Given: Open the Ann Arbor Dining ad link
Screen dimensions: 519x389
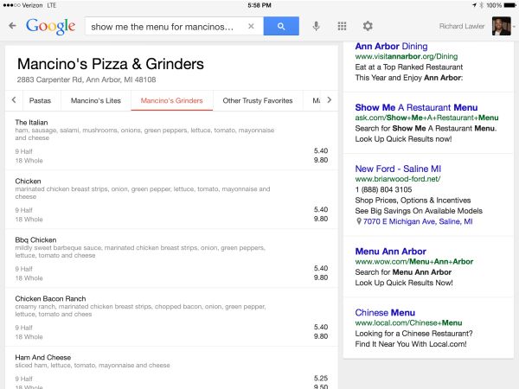Looking at the screenshot, I should tap(391, 47).
